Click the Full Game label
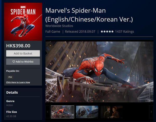 click(x=53, y=31)
